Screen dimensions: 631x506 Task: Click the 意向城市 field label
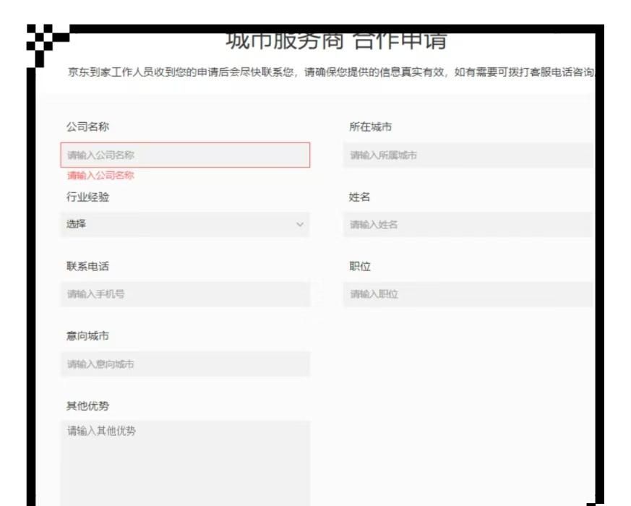(x=87, y=336)
